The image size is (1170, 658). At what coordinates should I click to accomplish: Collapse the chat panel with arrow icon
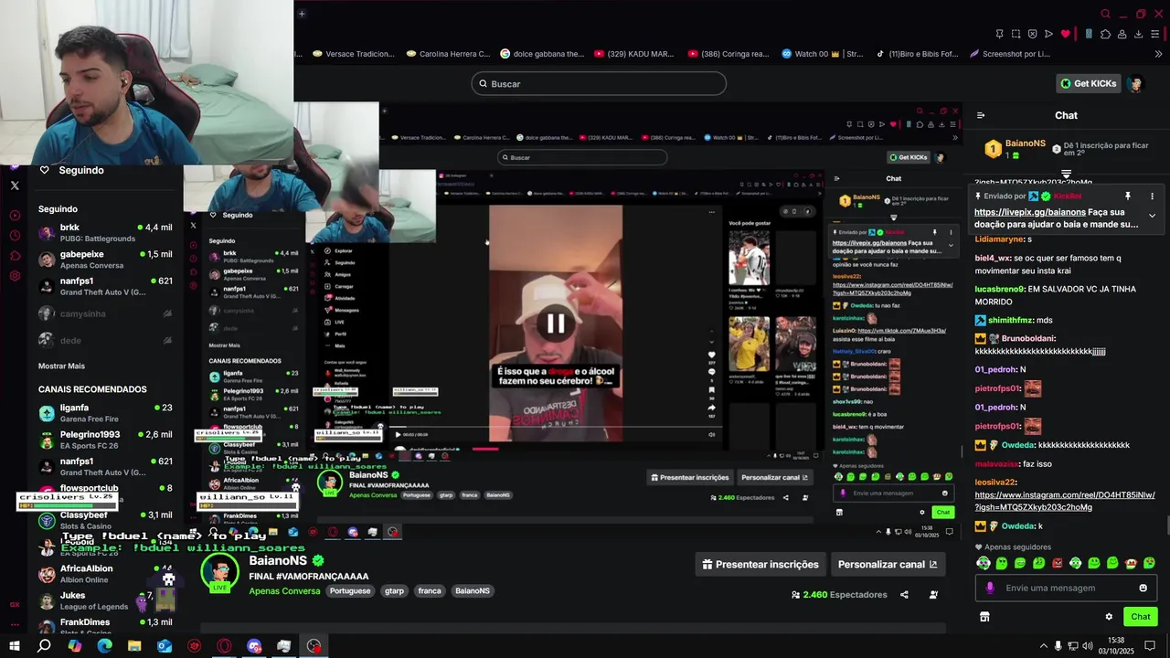(981, 115)
